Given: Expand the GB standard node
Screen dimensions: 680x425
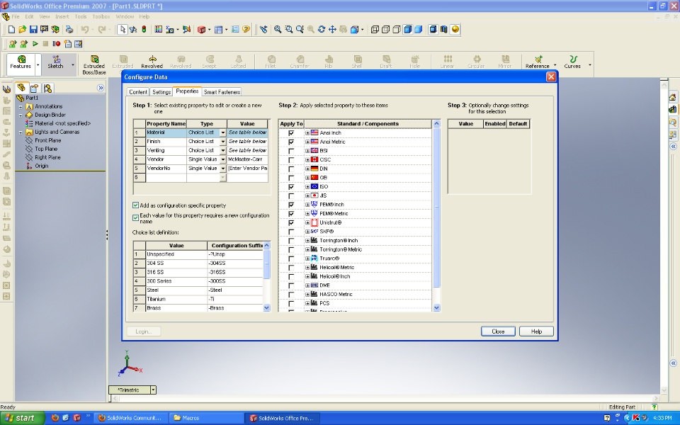Looking at the screenshot, I should [x=307, y=178].
